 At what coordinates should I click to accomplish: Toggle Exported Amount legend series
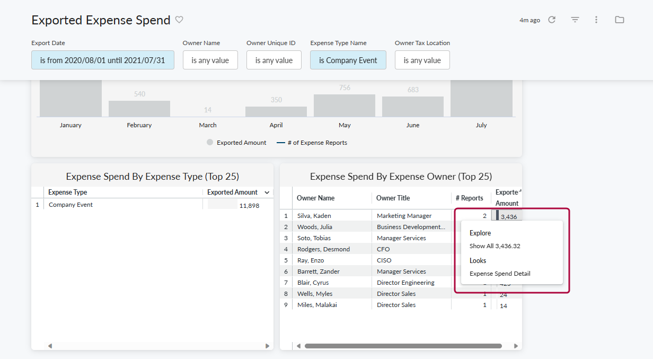click(236, 143)
